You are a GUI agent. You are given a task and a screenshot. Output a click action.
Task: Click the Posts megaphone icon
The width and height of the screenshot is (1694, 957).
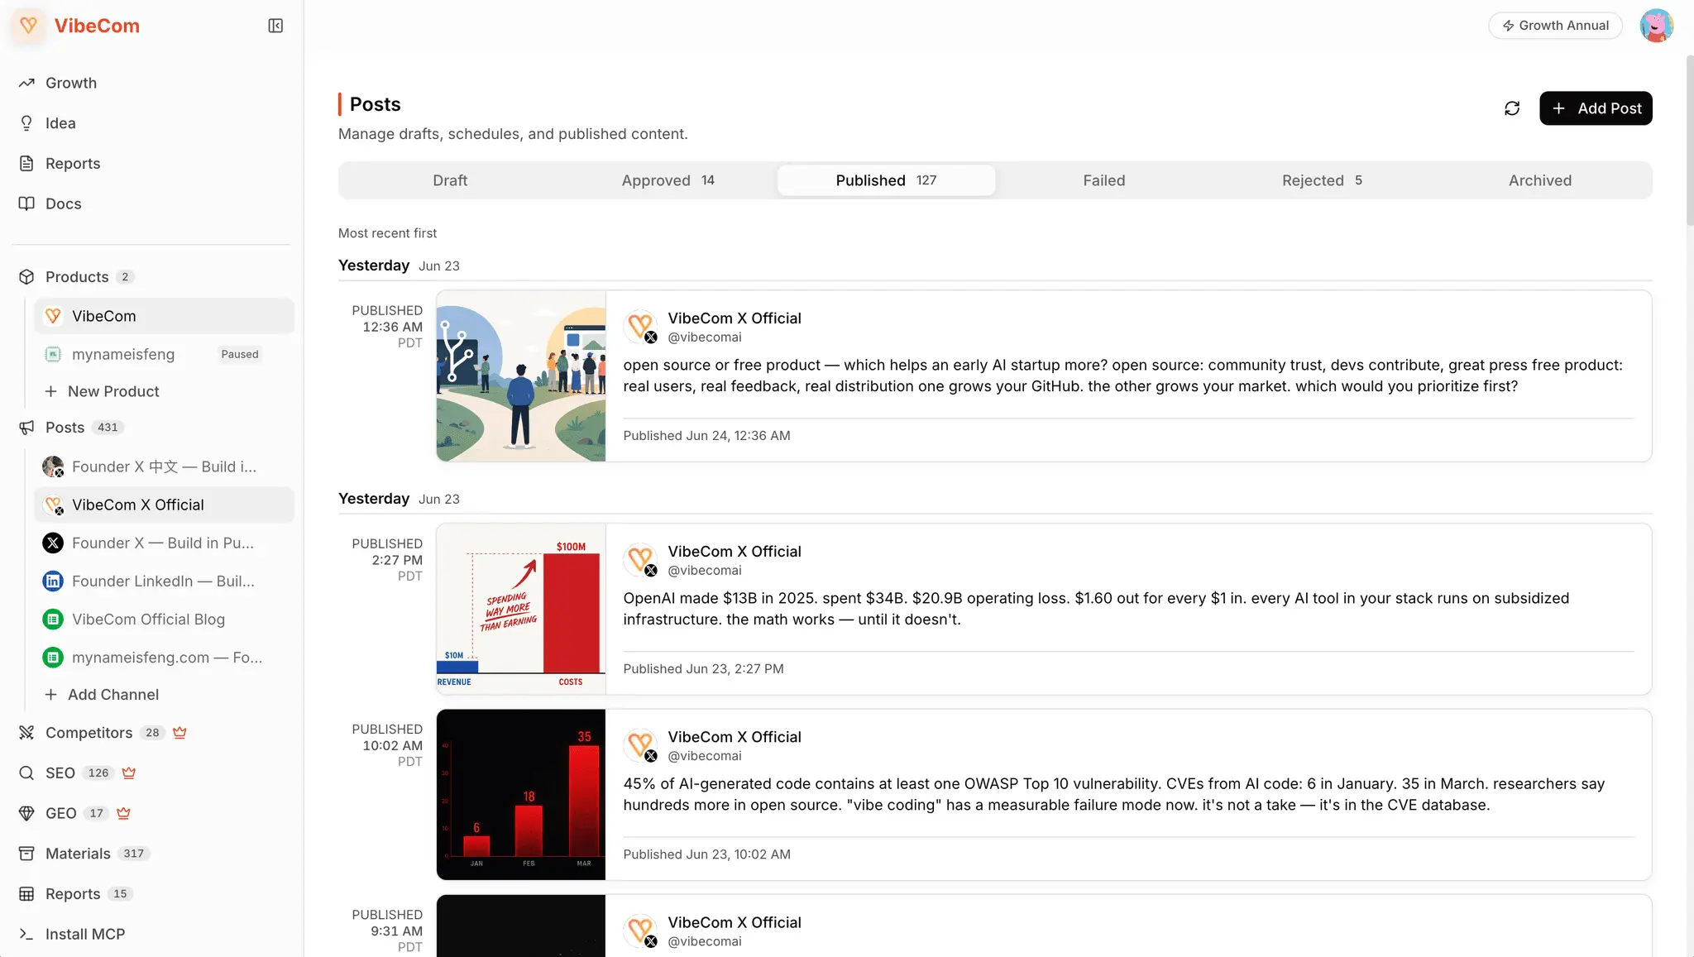coord(26,428)
